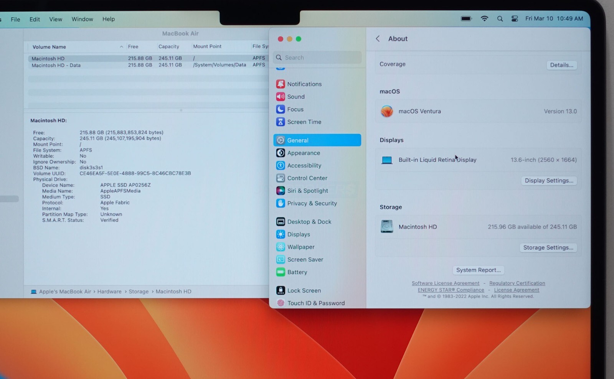Select the Macintosh HD - Data row
Image resolution: width=614 pixels, height=379 pixels.
tap(148, 65)
